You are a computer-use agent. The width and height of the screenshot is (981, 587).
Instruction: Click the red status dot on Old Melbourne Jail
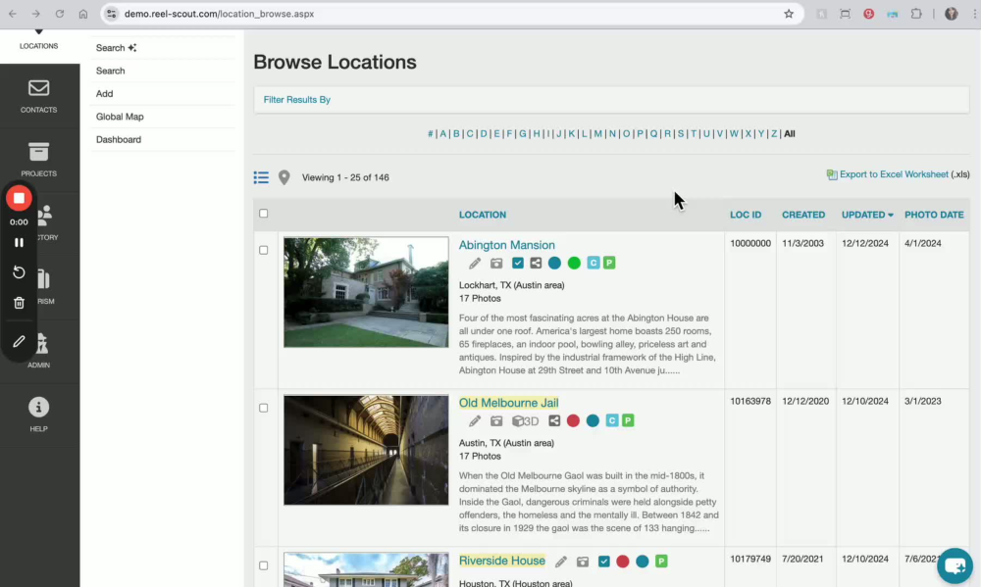(573, 420)
